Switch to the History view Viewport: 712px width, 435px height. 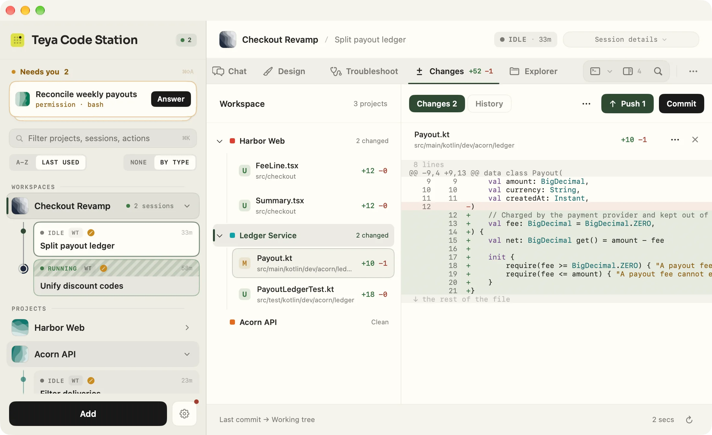point(489,104)
